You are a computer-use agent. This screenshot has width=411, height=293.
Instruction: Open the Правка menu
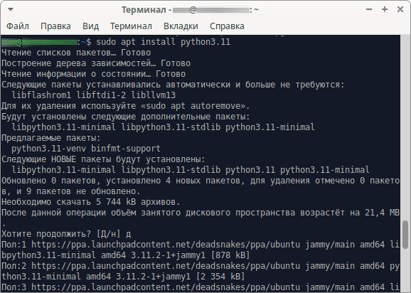[x=55, y=26]
